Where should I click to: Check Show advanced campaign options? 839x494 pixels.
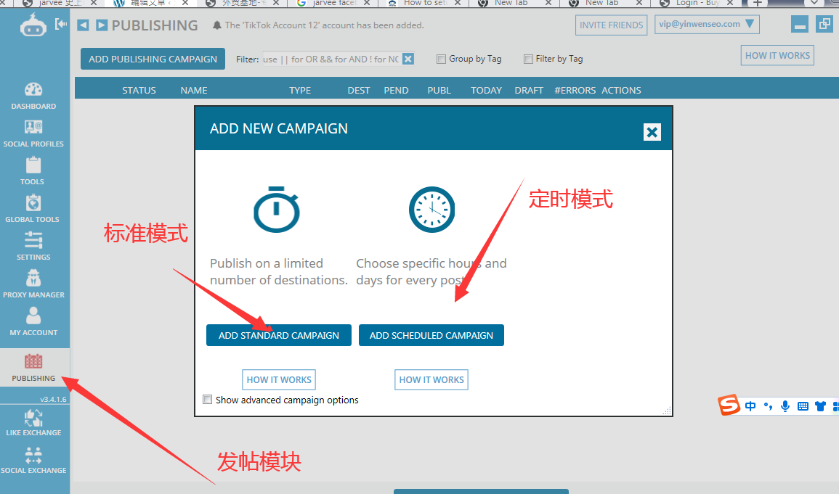[207, 399]
